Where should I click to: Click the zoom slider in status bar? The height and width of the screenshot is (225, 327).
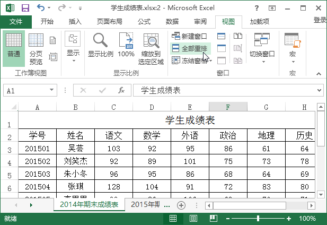click(258, 218)
